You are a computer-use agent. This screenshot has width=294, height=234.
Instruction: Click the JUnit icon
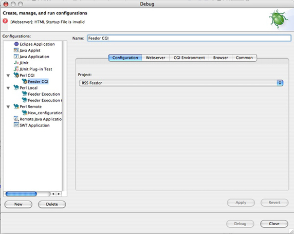tap(16, 63)
